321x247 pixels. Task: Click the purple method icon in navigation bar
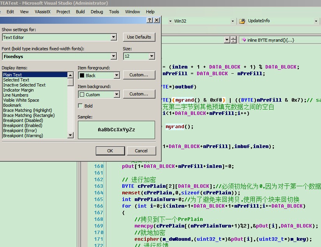click(x=243, y=40)
